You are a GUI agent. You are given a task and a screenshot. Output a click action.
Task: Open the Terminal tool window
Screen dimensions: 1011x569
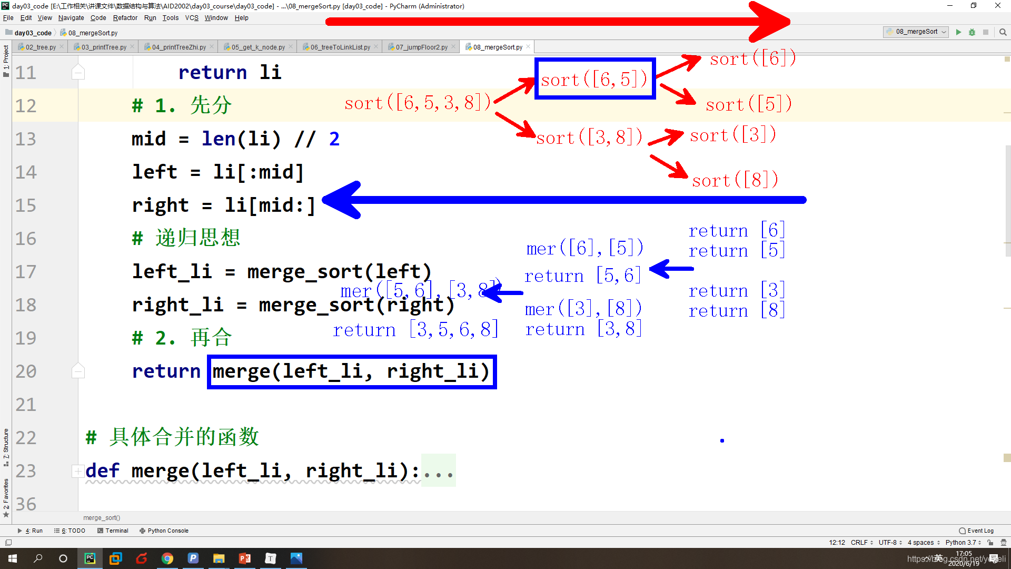click(x=113, y=531)
